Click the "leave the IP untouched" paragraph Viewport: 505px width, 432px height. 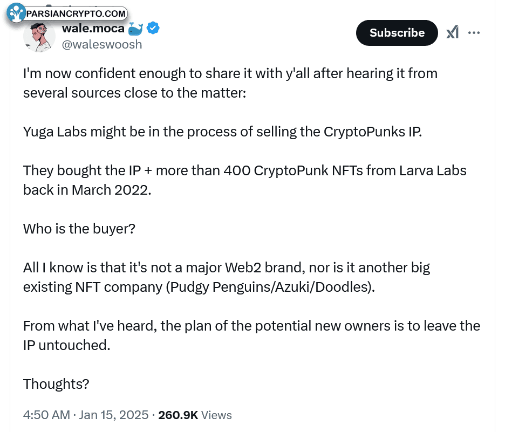(251, 335)
